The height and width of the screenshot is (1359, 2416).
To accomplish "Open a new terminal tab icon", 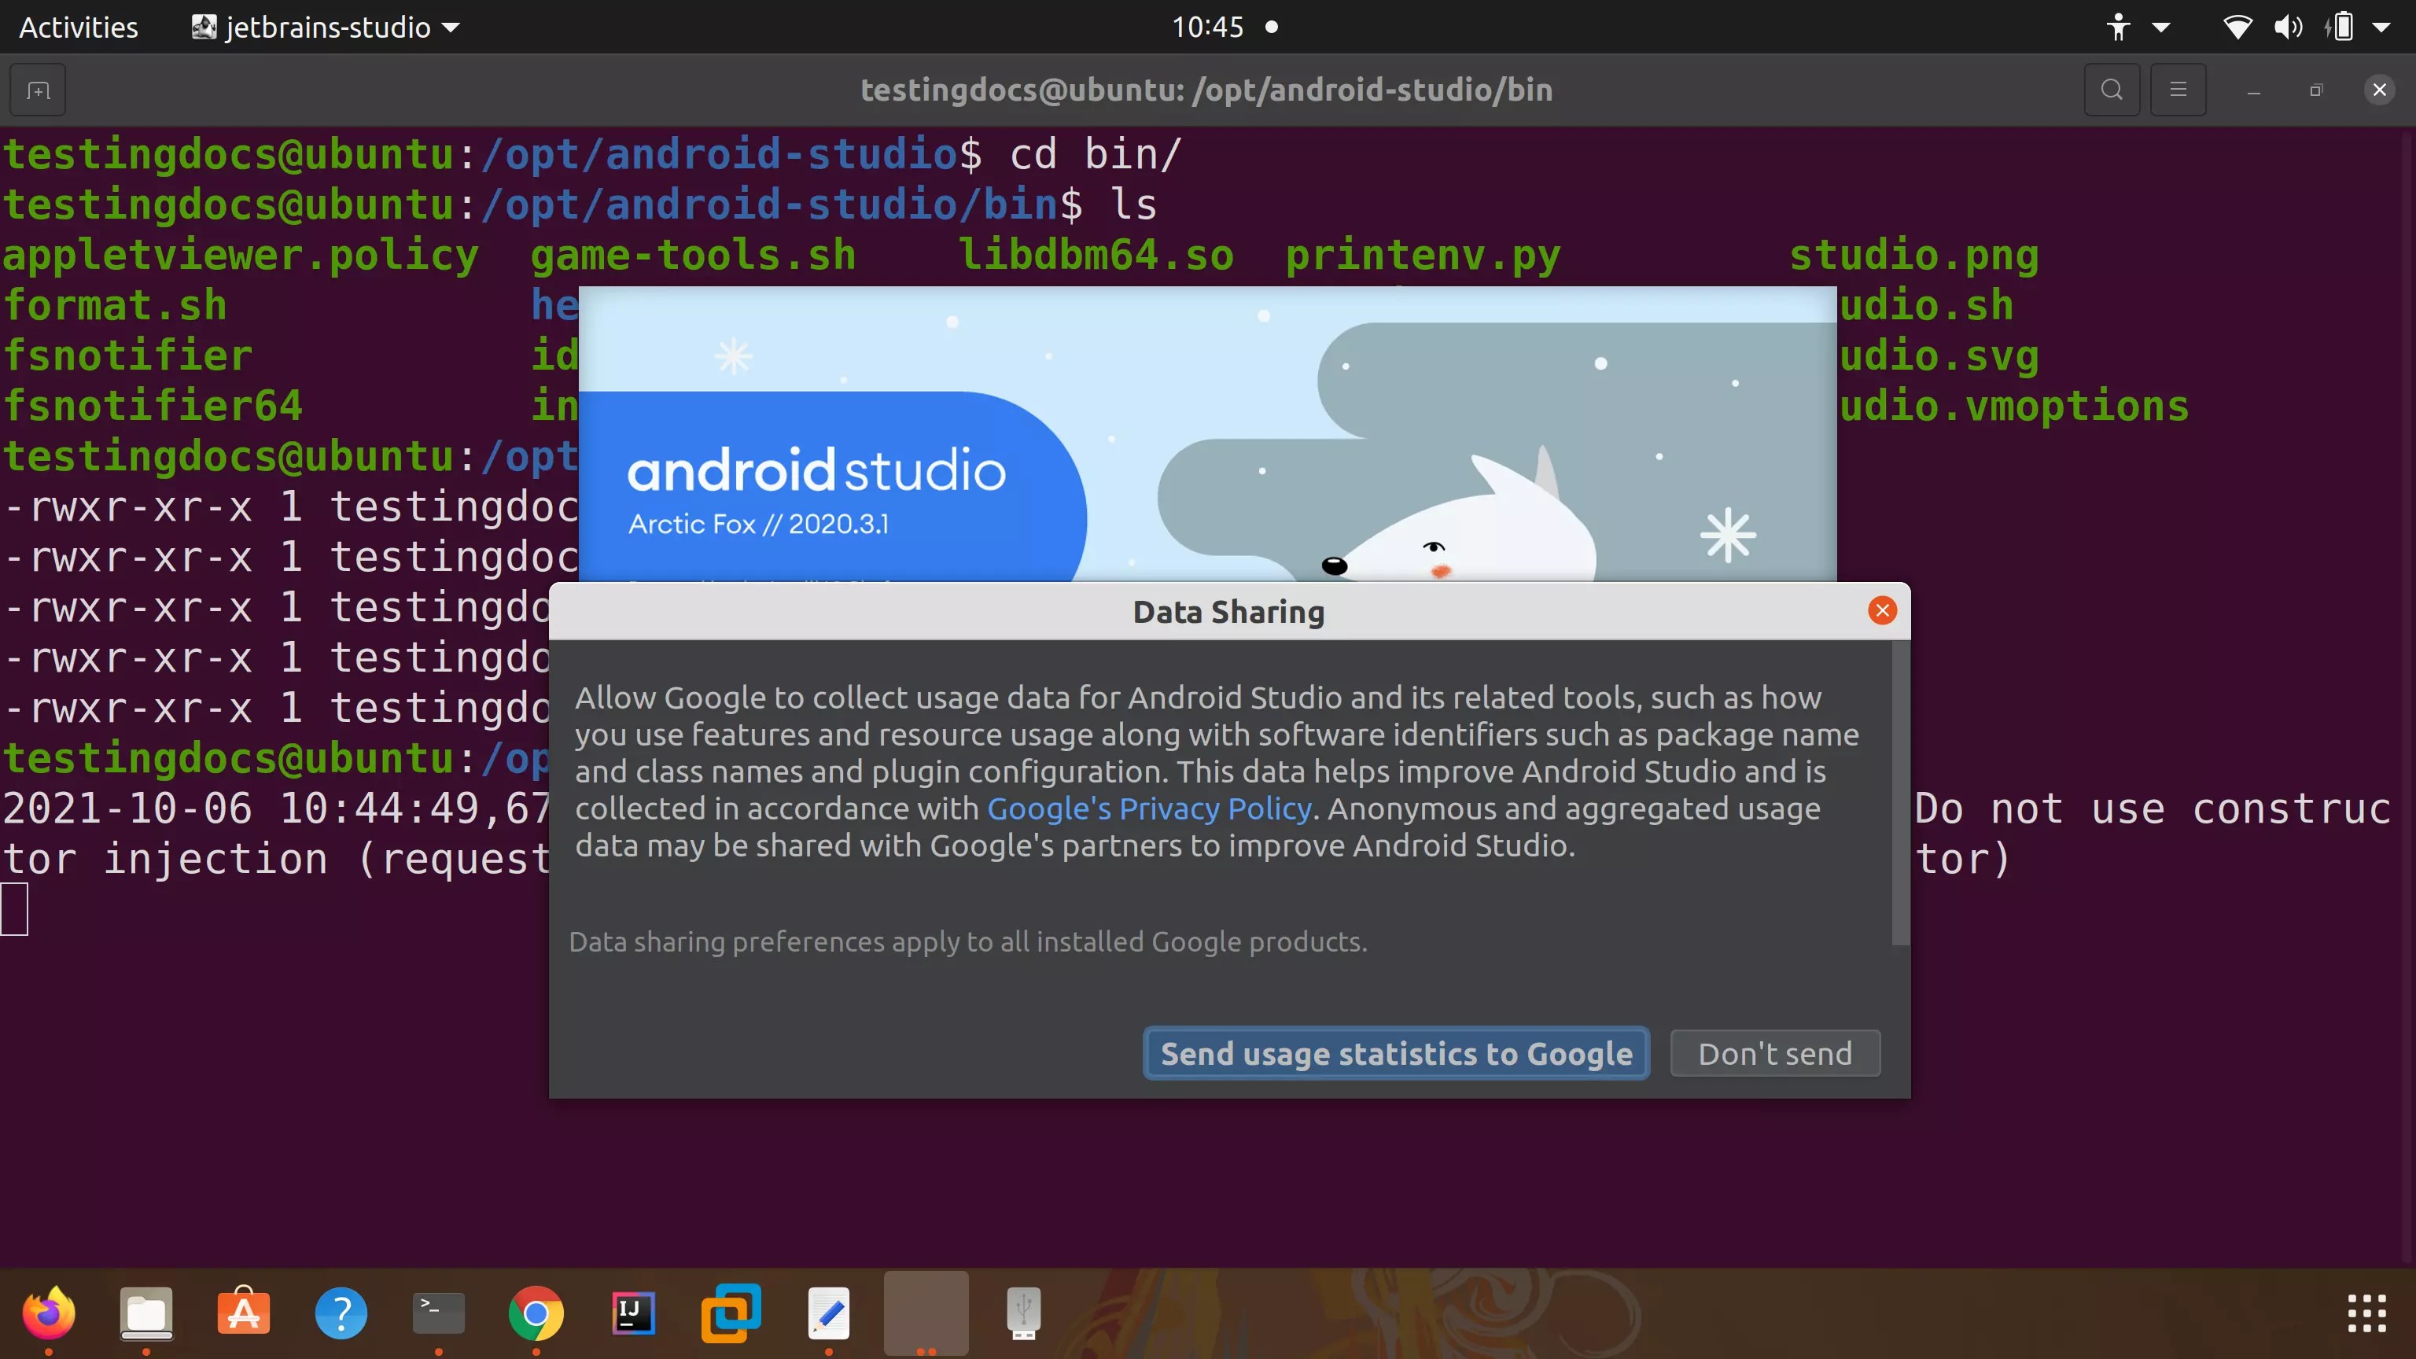I will (37, 89).
